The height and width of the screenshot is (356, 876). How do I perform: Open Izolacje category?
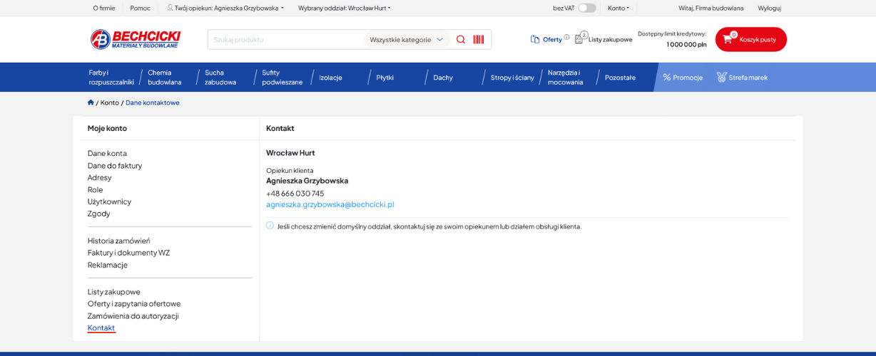[330, 78]
